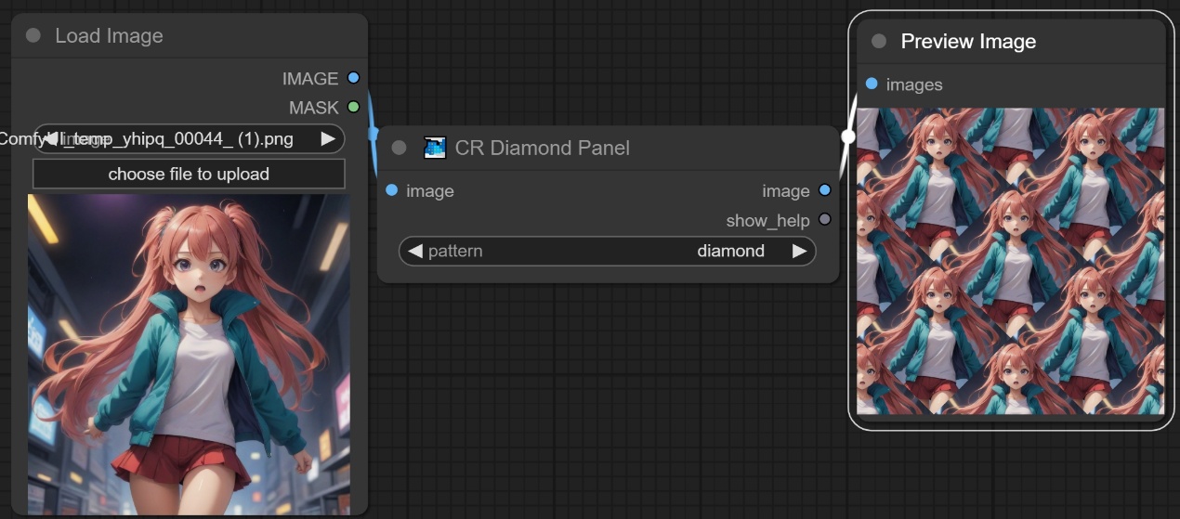Switch to previous image file using left arrow
Screen dimensions: 1180x519
point(51,139)
